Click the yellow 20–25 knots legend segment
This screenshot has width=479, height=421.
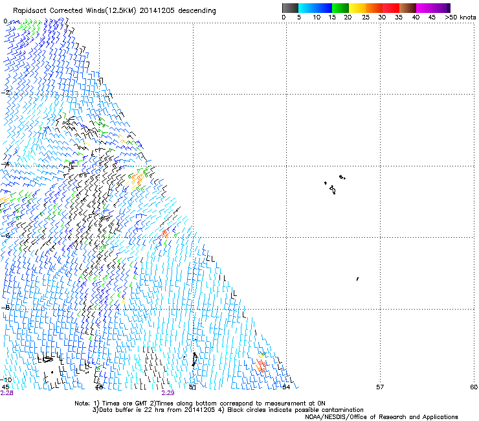point(357,8)
